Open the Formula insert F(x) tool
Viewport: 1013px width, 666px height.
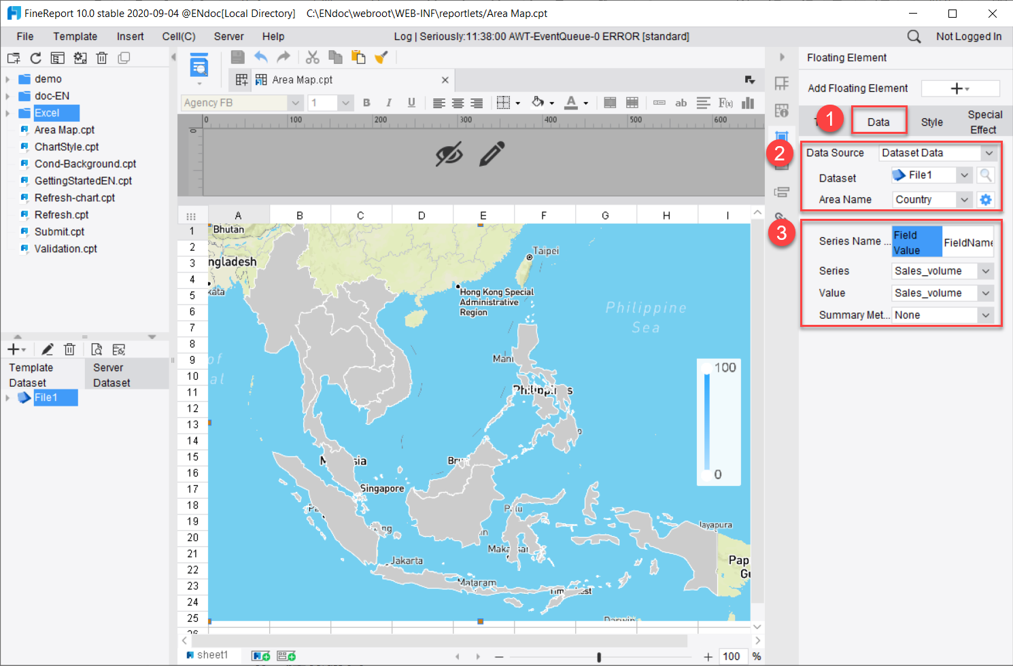click(725, 102)
